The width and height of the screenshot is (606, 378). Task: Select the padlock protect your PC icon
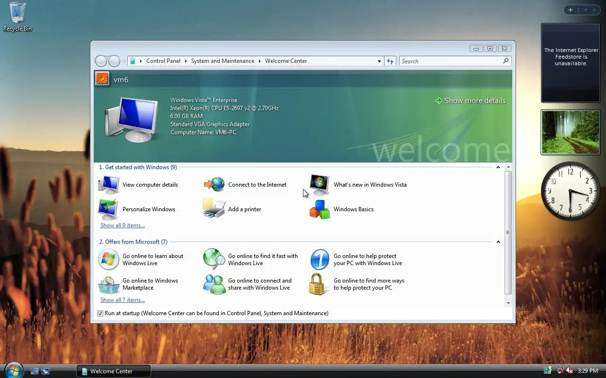317,284
